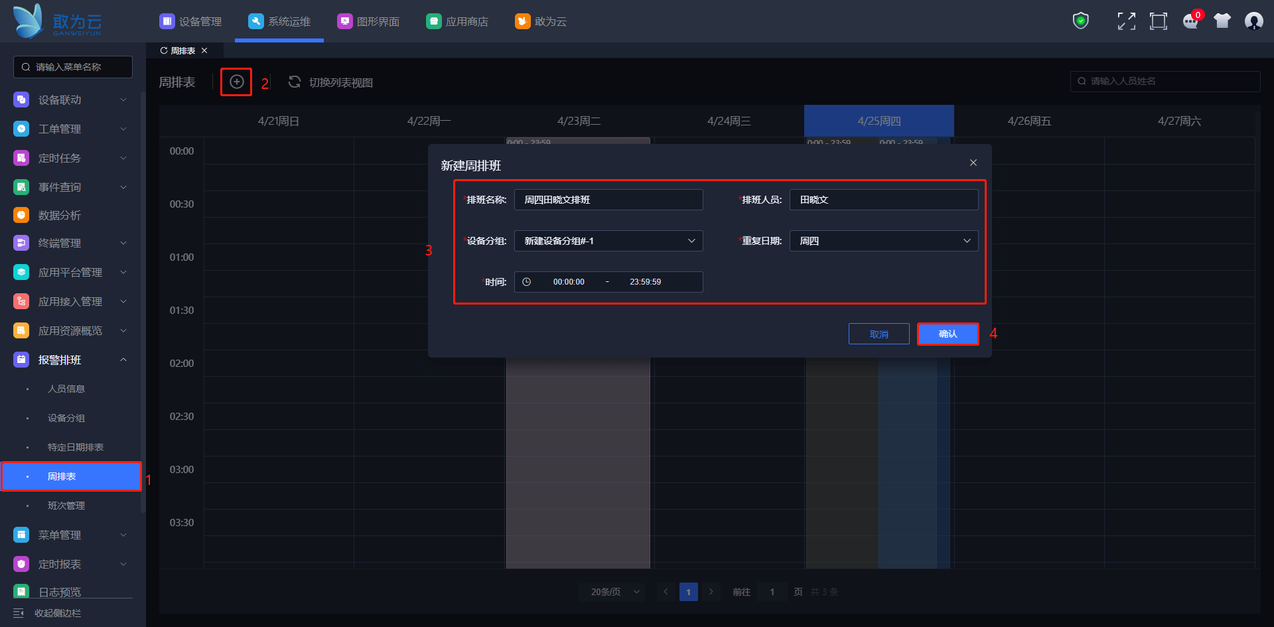
Task: Click the 取消 button in dialog
Action: tap(879, 334)
